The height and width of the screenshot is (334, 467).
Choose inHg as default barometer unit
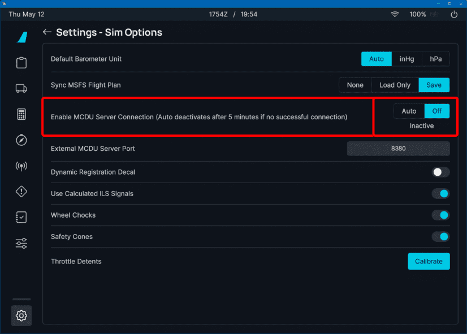tap(407, 59)
